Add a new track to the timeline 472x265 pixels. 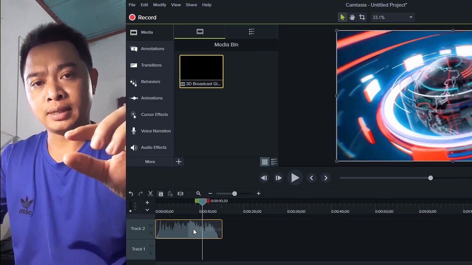click(x=147, y=202)
